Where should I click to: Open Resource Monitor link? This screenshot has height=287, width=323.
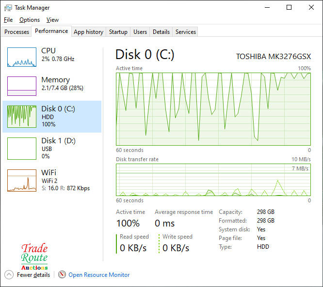click(x=99, y=275)
